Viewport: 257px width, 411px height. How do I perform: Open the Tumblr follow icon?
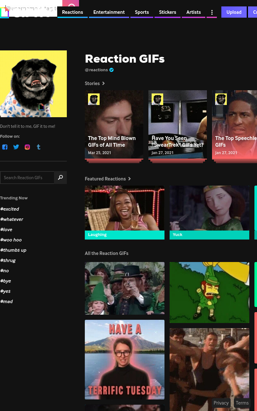(x=39, y=147)
